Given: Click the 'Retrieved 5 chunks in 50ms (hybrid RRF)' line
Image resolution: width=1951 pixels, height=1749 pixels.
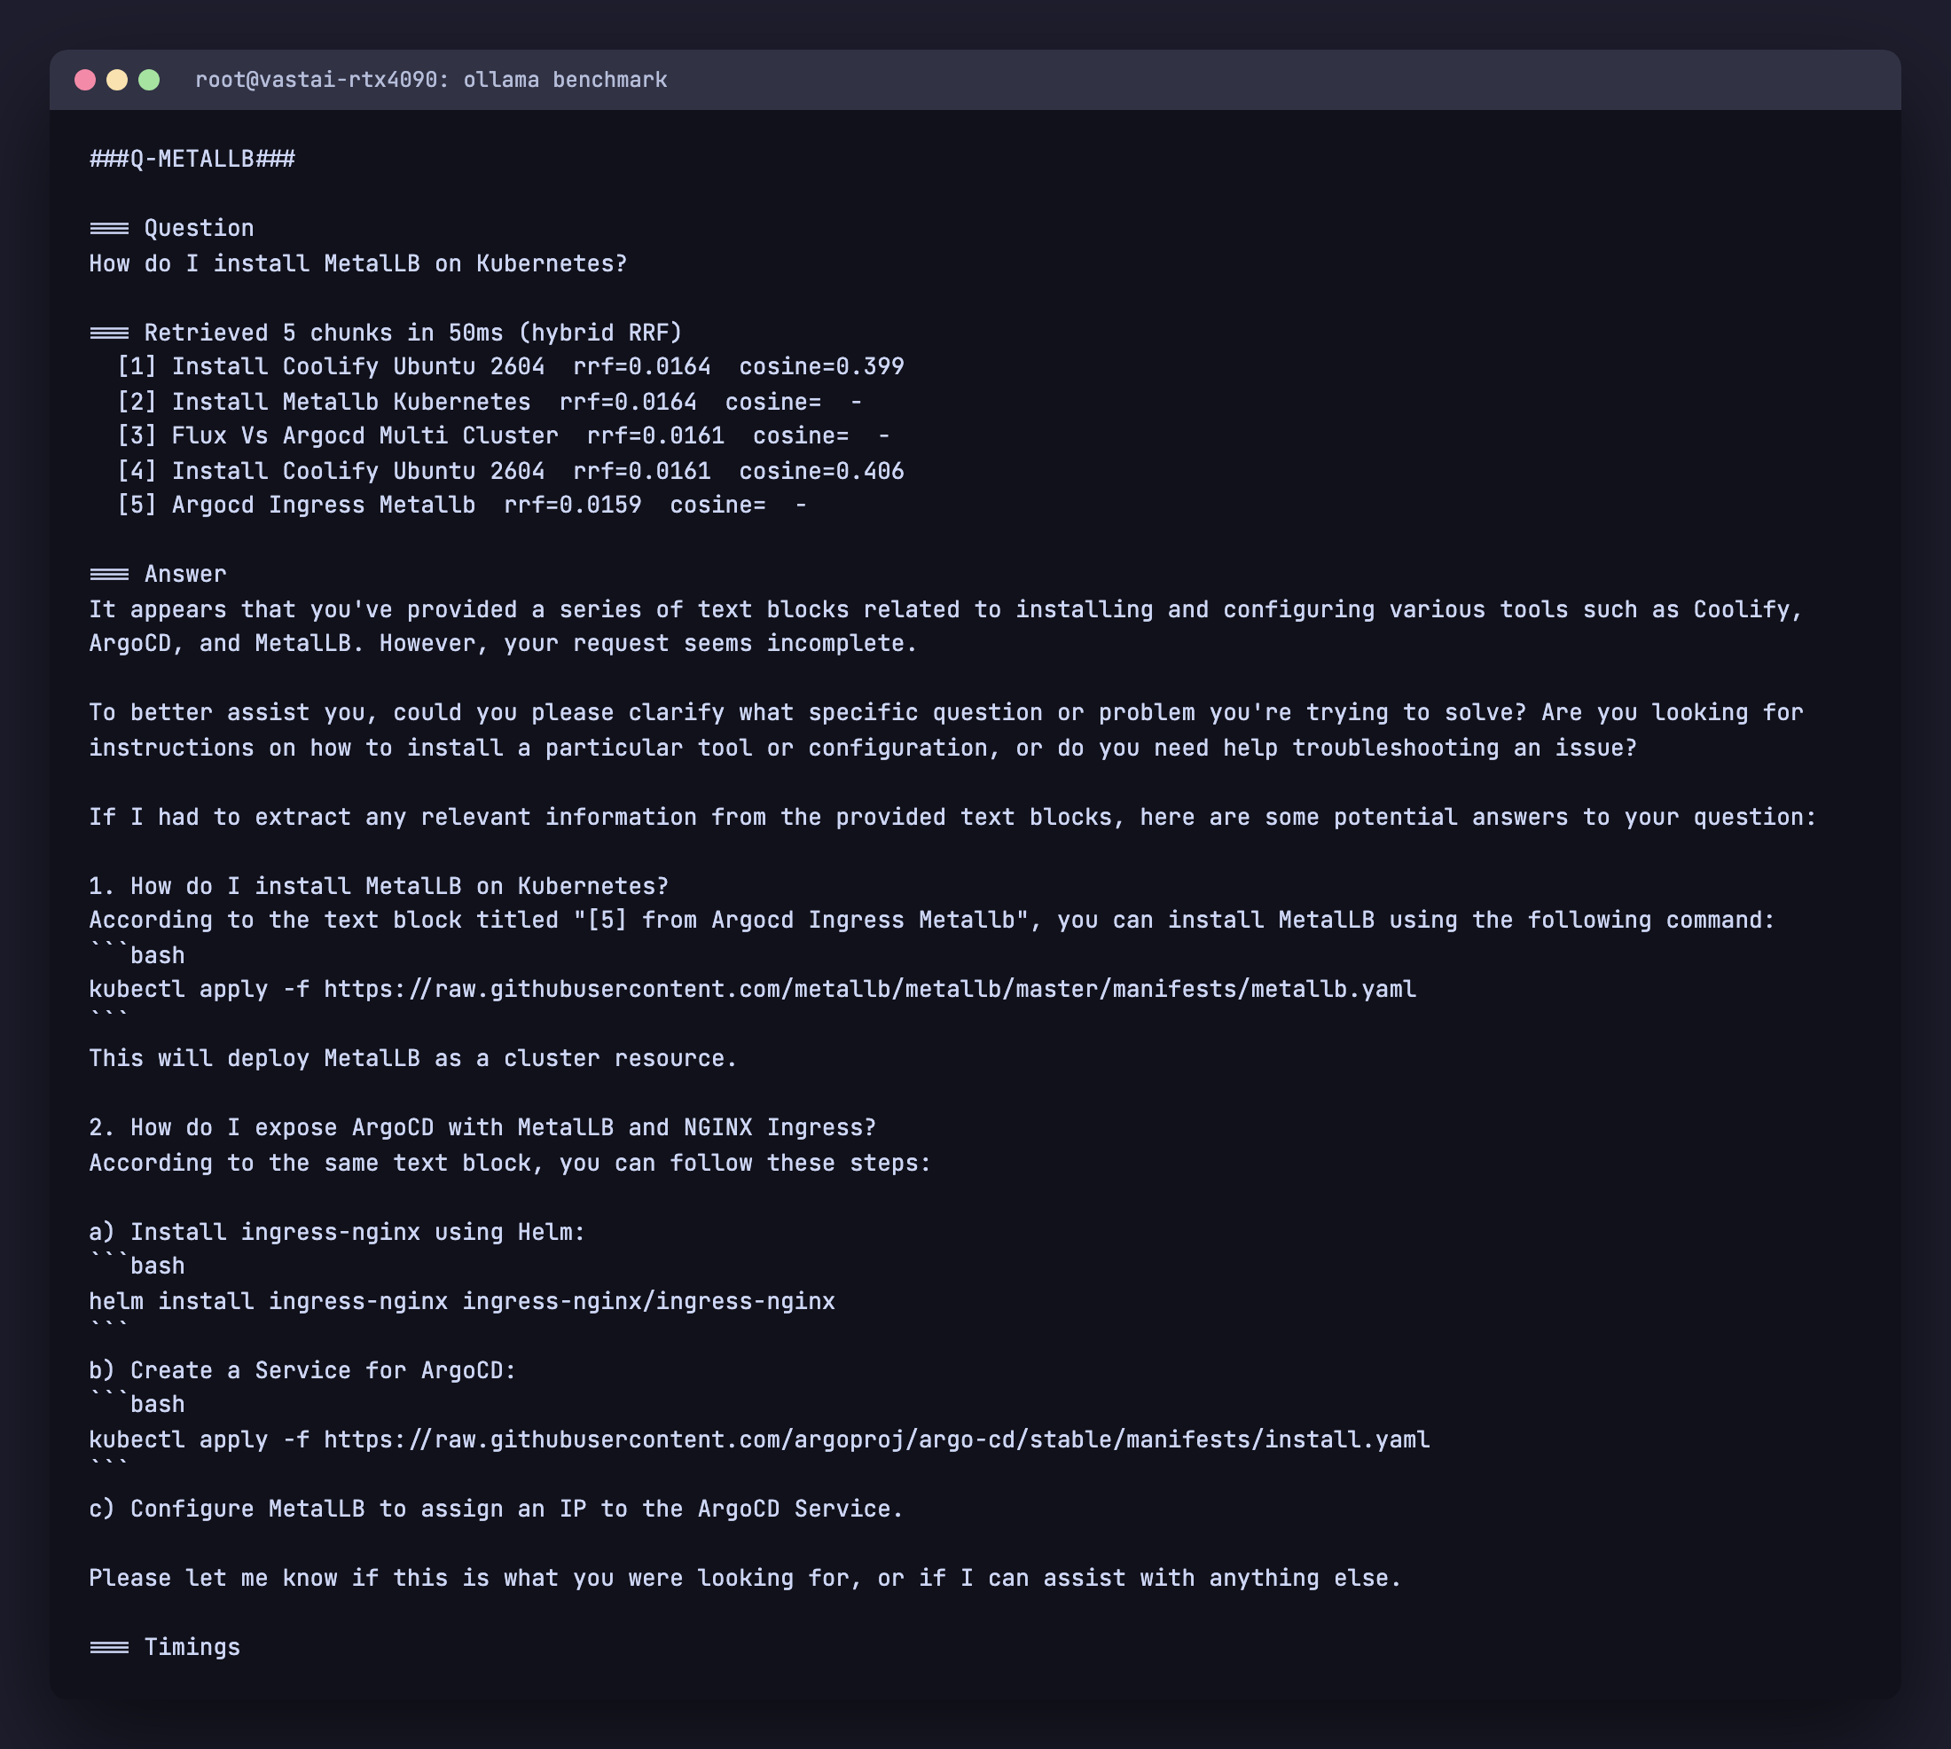Looking at the screenshot, I should [387, 333].
